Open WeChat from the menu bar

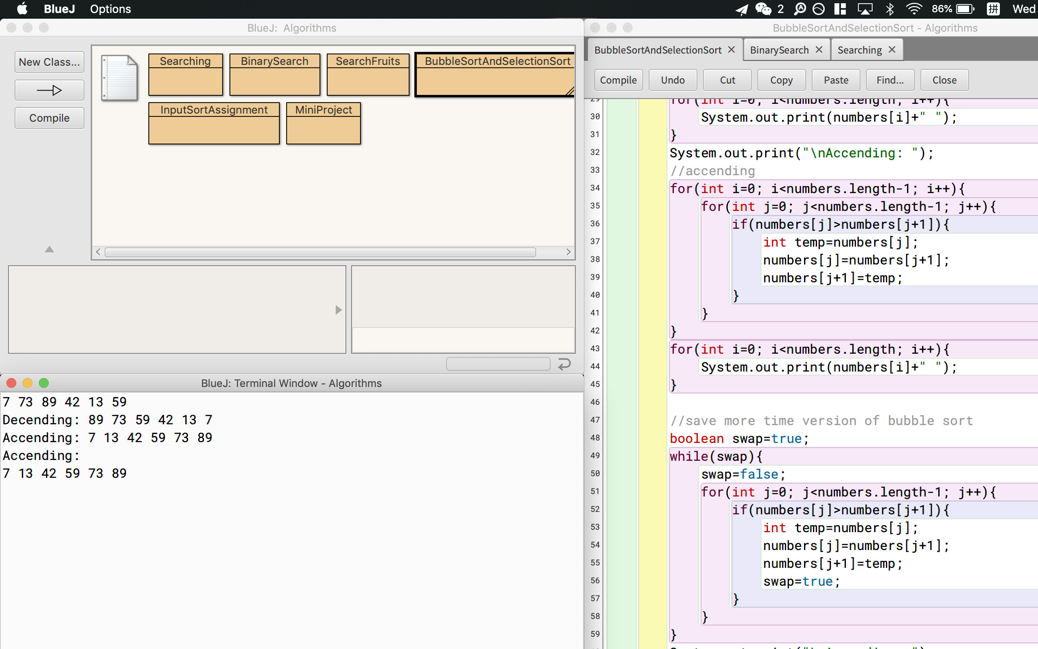[763, 9]
